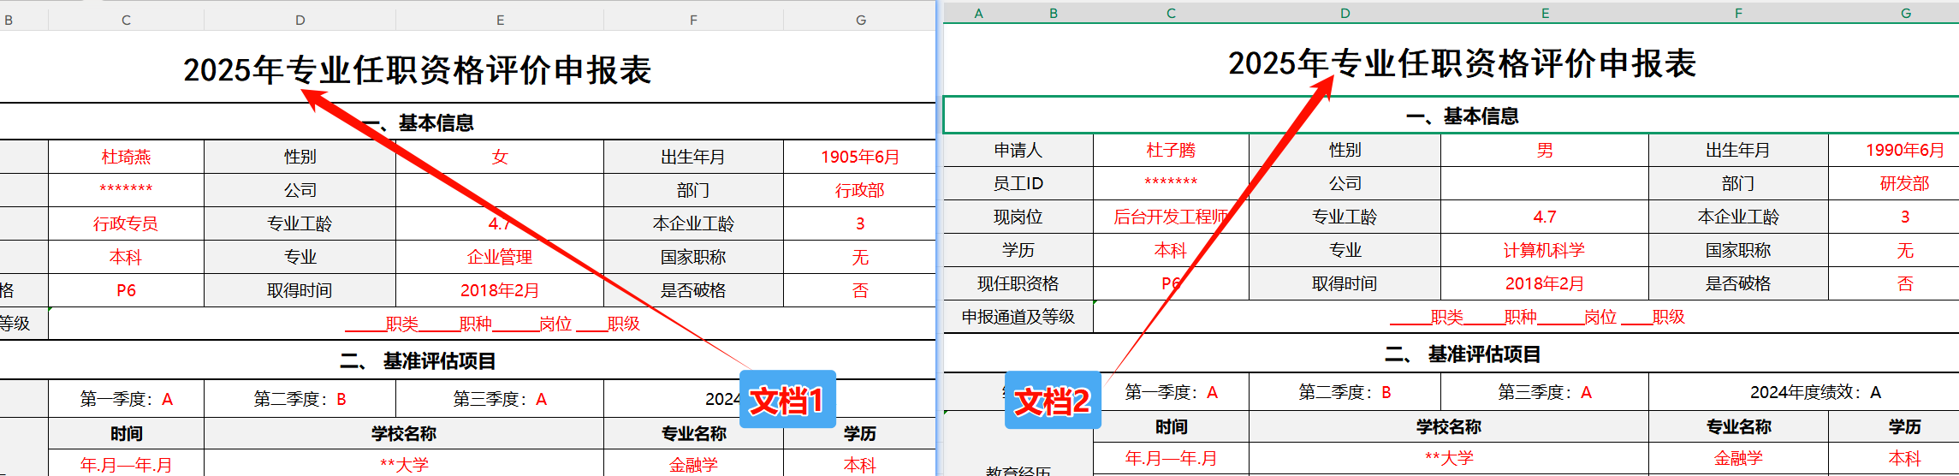
Task: Select 二、基准评估项目 heading in left document
Action: [418, 360]
